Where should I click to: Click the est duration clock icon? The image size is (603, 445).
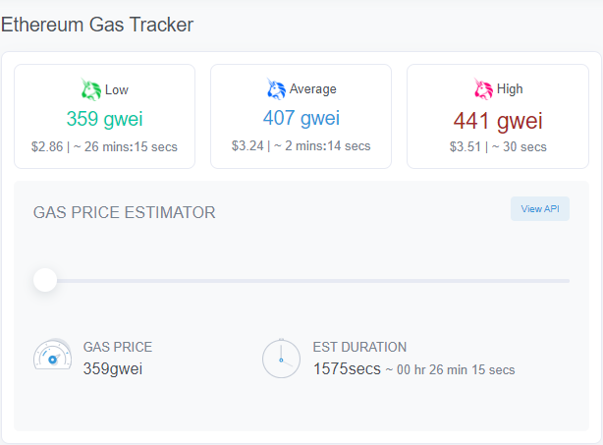click(x=281, y=359)
